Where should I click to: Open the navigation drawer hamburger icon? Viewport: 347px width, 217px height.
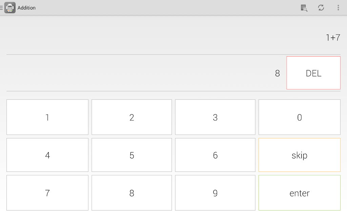[x=1, y=8]
